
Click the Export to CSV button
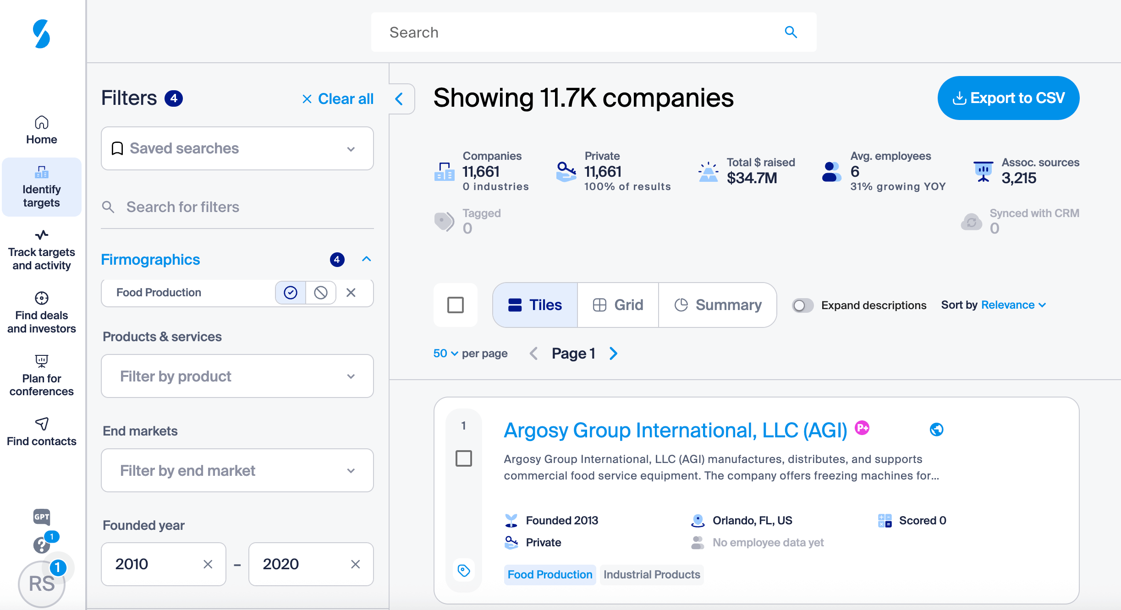[x=1008, y=98]
